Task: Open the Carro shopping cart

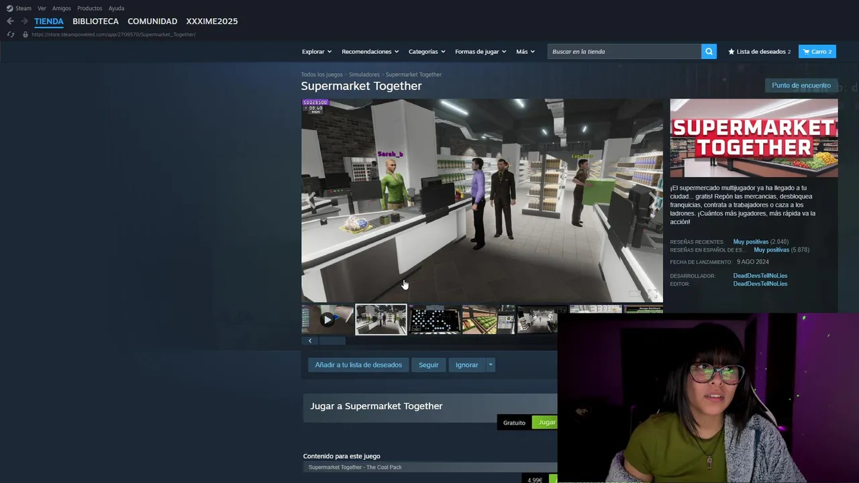Action: point(817,52)
